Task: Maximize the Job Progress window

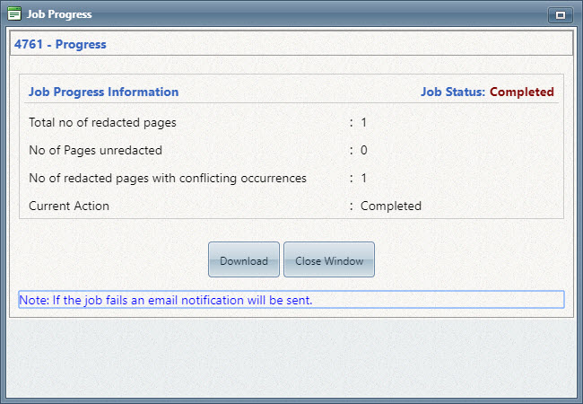Action: pyautogui.click(x=560, y=15)
